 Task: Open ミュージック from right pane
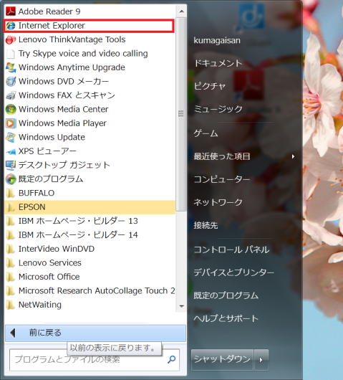tap(218, 109)
